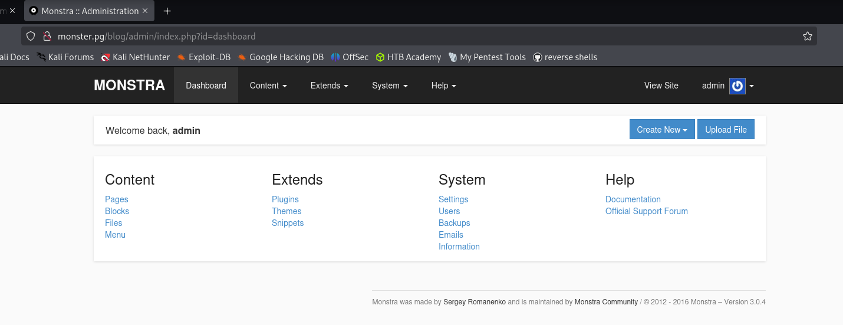Expand the Content navbar dropdown
Screen dimensions: 843x325
(268, 86)
